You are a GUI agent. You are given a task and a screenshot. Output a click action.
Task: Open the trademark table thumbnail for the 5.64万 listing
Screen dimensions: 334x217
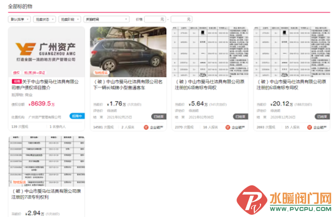tap(210, 52)
